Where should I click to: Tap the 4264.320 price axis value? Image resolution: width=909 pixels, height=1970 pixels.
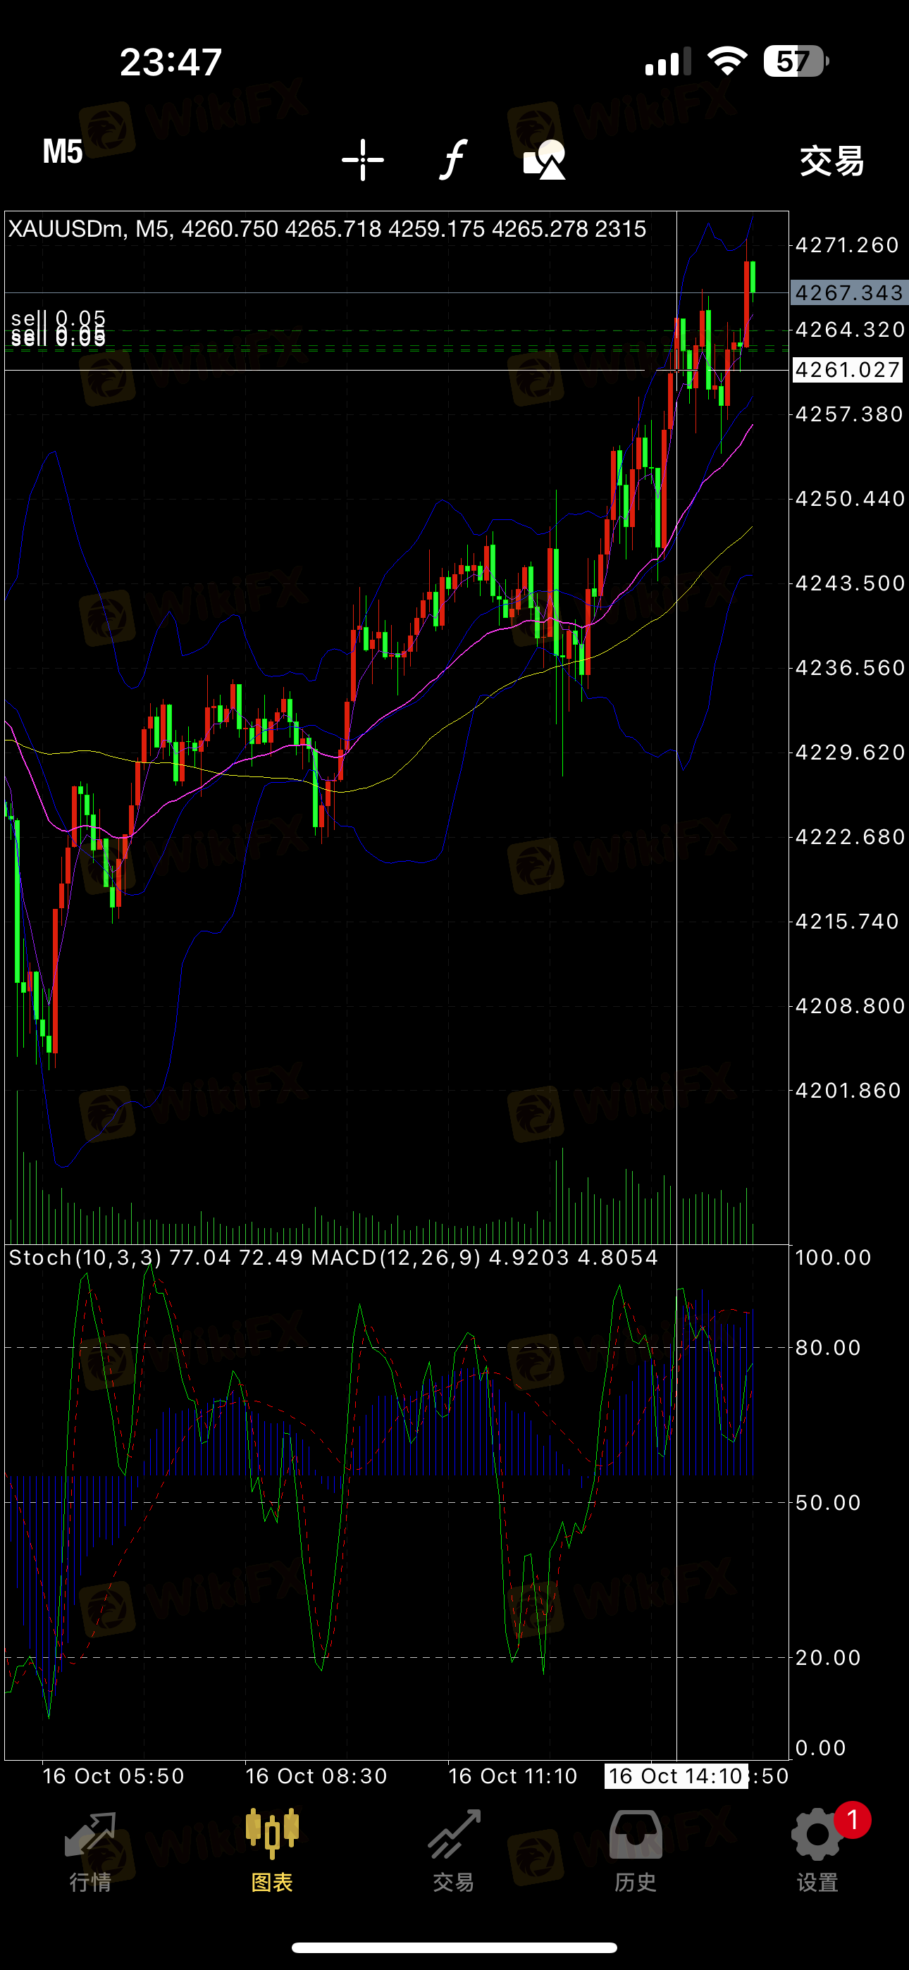point(850,330)
